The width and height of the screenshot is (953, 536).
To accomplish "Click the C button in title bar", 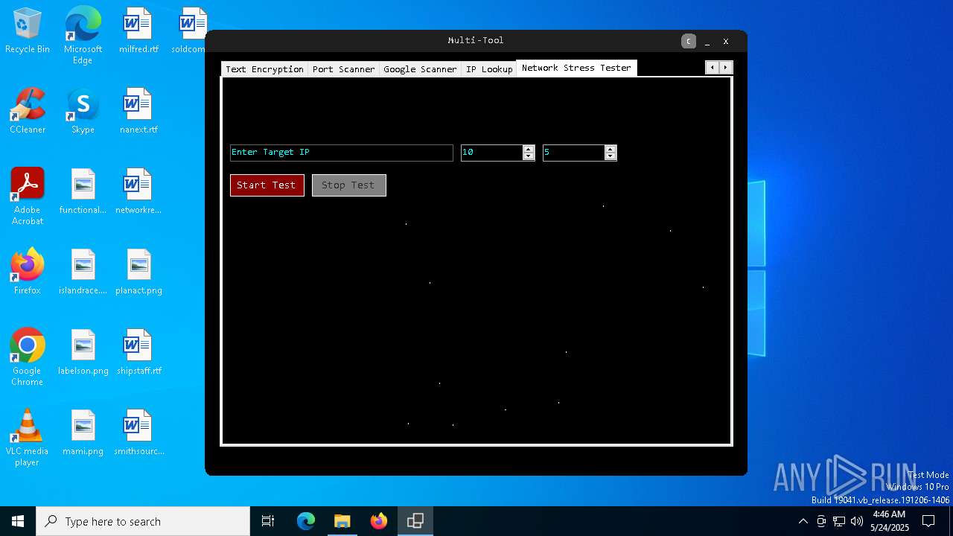I will point(689,42).
